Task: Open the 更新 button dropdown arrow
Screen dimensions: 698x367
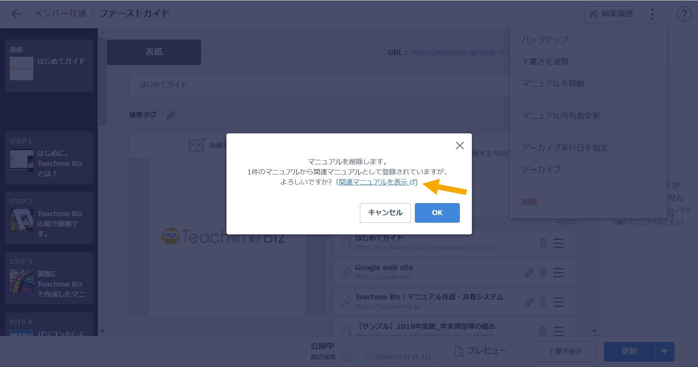Action: [x=665, y=351]
